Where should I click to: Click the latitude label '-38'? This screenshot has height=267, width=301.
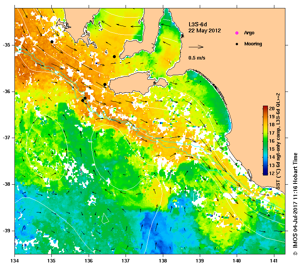[6, 184]
